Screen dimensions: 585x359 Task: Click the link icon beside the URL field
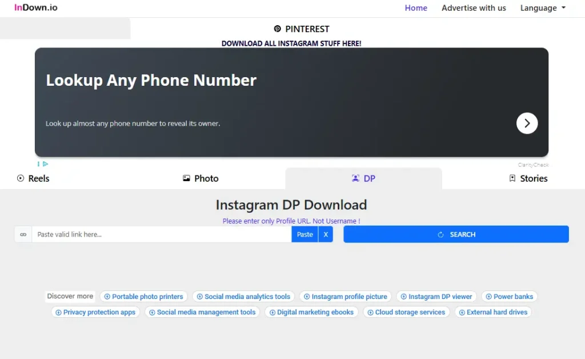[x=23, y=234]
